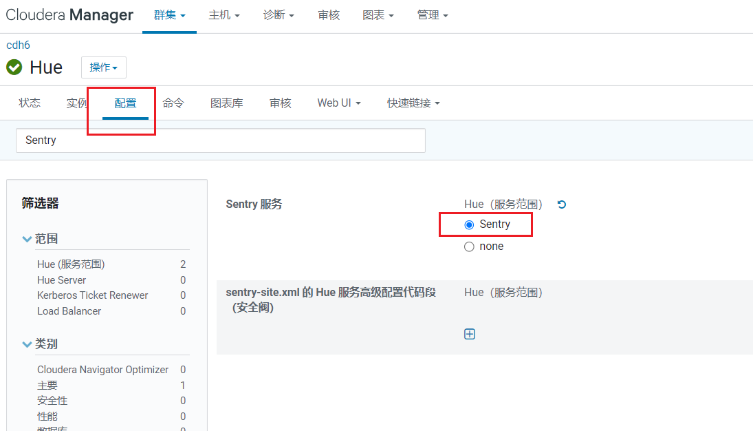
Task: Click the Sentry 服务 setting label
Action: (x=254, y=204)
